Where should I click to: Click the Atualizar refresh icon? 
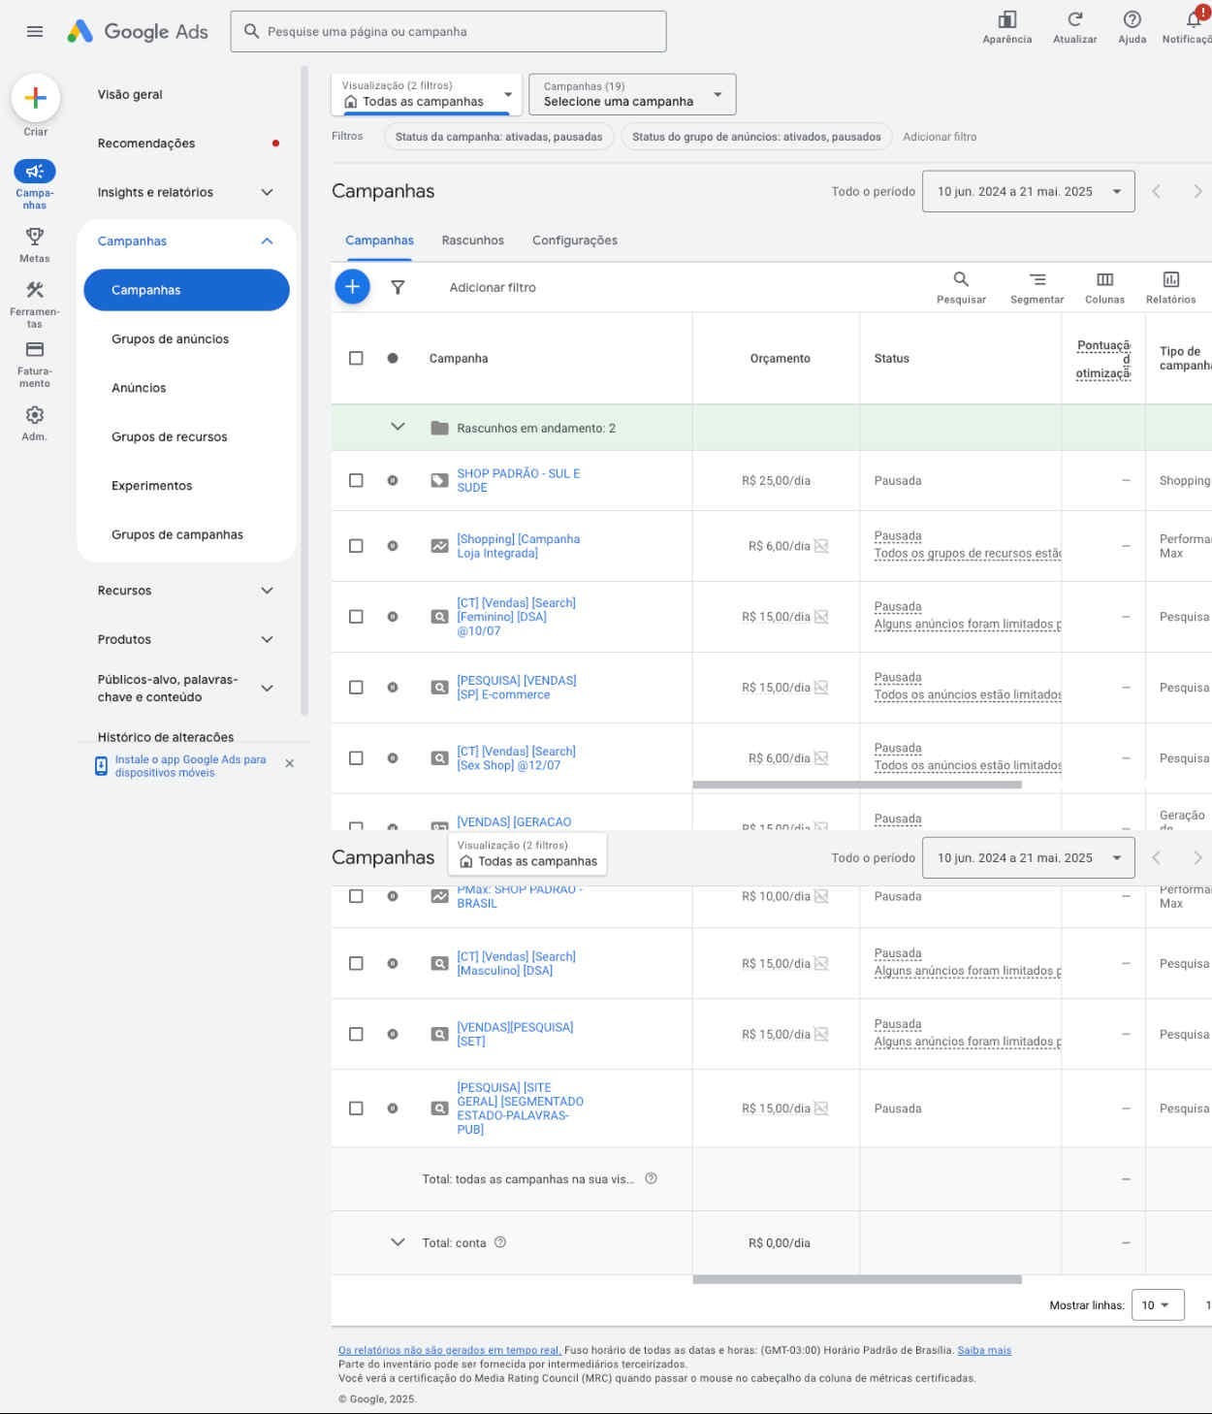click(1075, 19)
